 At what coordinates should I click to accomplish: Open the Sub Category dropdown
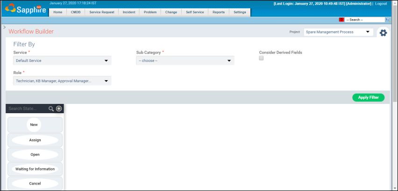[185, 61]
